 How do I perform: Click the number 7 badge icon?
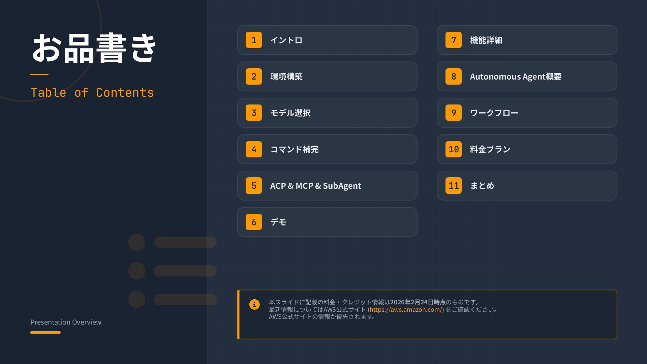click(454, 40)
